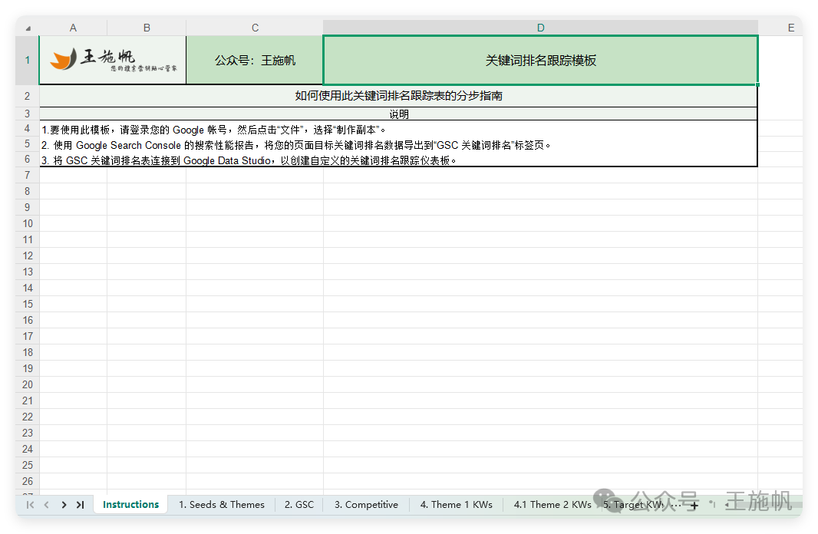818x534 pixels.
Task: Jump to the last sheet with the arrow
Action: click(x=81, y=505)
